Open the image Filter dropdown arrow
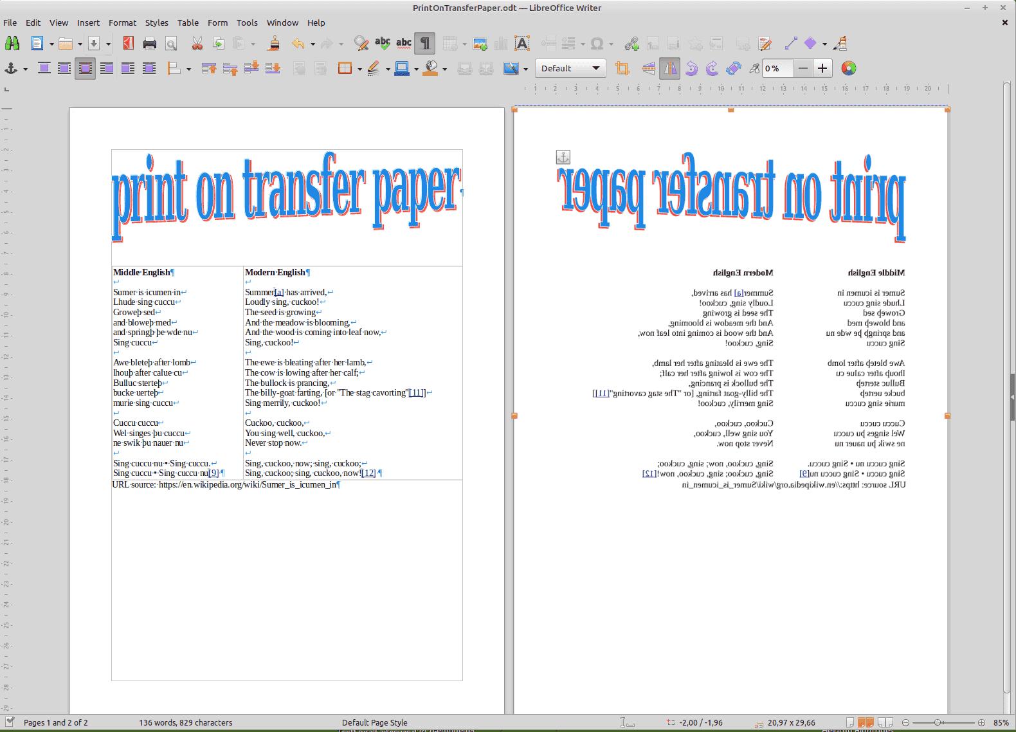The width and height of the screenshot is (1016, 732). coord(525,69)
